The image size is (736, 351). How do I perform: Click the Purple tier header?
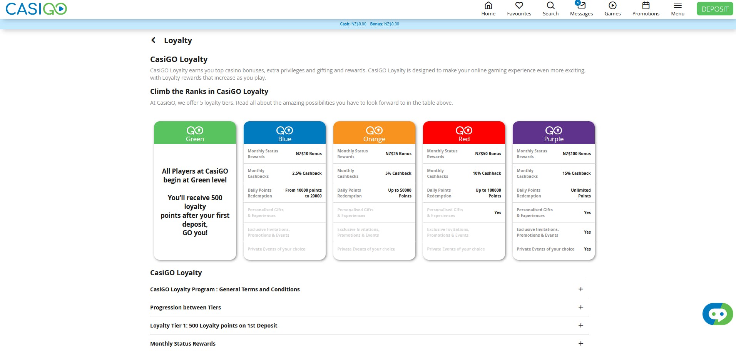pos(554,133)
